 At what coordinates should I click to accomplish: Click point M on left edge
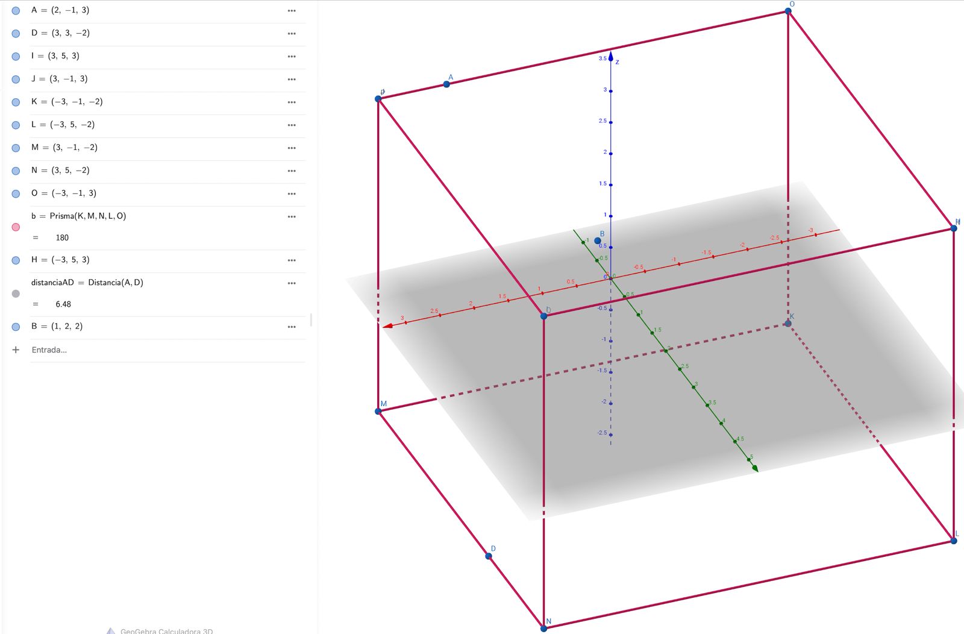tap(378, 411)
